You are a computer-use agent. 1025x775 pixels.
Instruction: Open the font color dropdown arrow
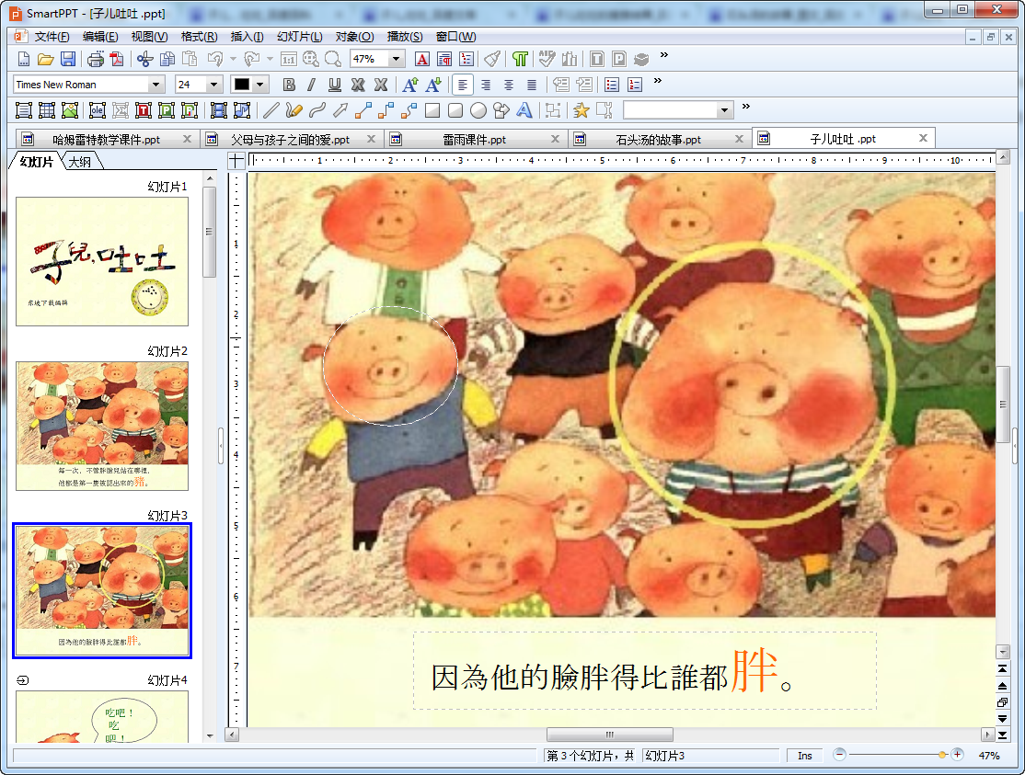tap(260, 85)
